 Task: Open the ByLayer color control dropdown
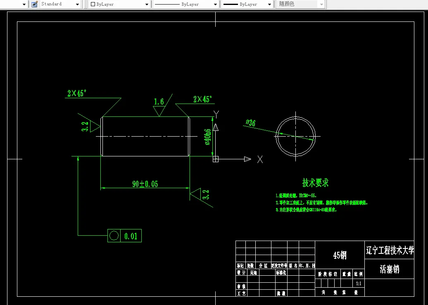tap(147, 5)
